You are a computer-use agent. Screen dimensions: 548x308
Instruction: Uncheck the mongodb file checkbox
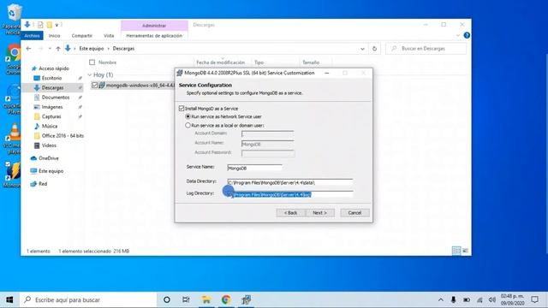(94, 85)
